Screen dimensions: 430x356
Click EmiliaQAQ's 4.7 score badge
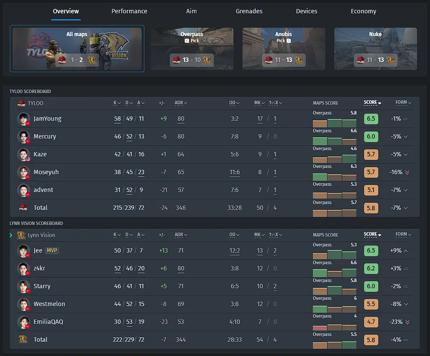point(371,322)
